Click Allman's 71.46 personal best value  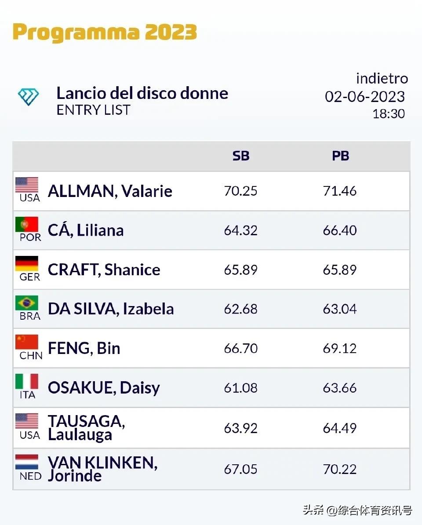[340, 191]
